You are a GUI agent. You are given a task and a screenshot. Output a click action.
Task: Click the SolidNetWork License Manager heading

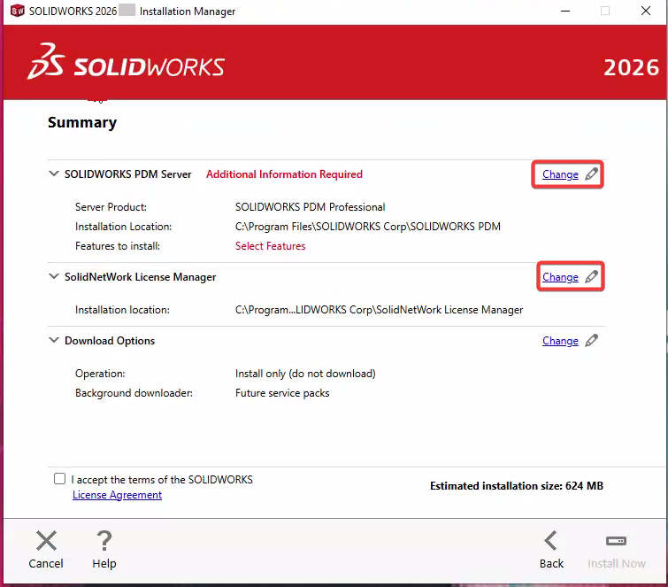point(140,277)
